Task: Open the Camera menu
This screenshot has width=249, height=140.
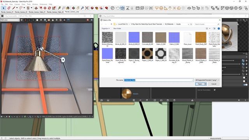Action: (x=17, y=4)
